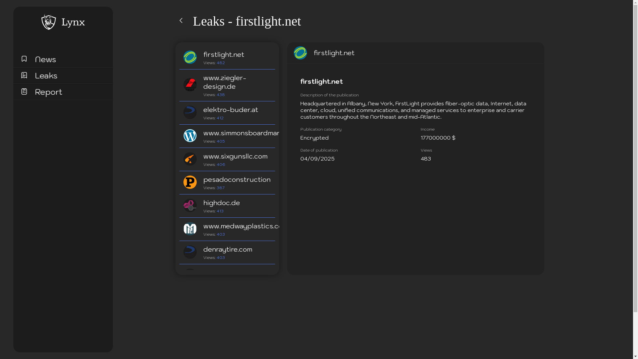Image resolution: width=638 pixels, height=359 pixels.
Task: Click the pesadoconstruction yellow P logo
Action: click(x=190, y=182)
